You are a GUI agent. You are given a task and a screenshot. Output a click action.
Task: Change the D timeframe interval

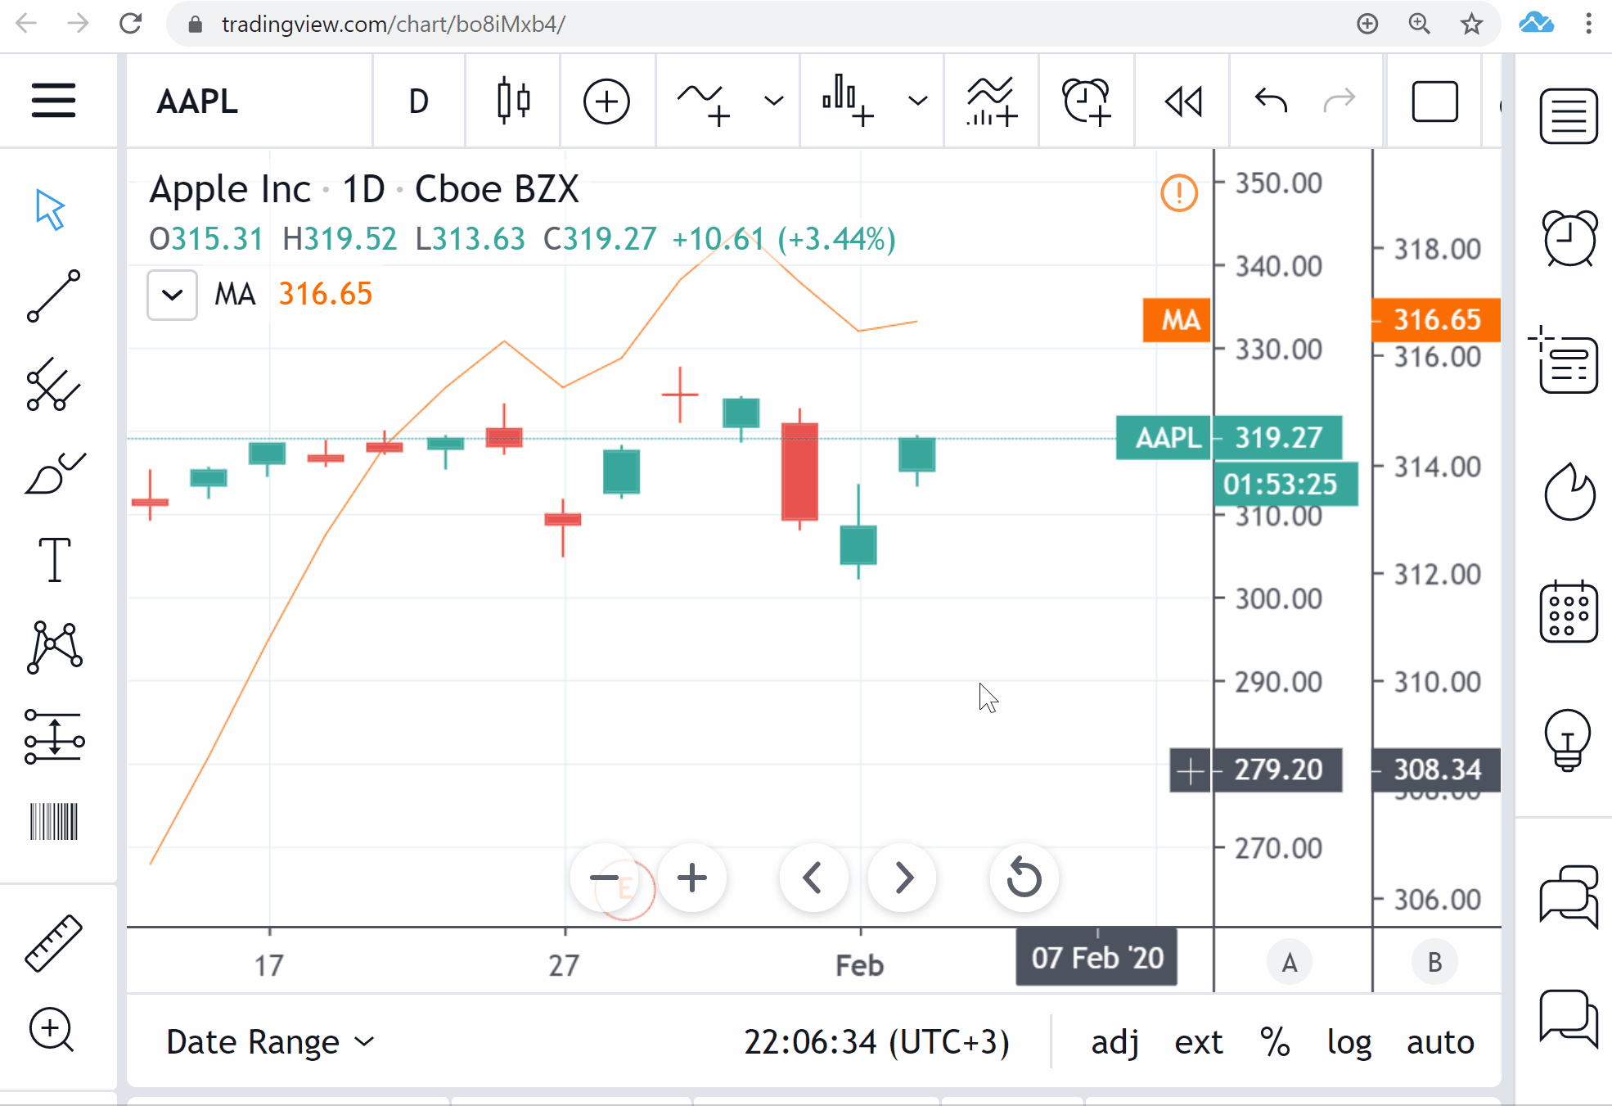pos(418,102)
